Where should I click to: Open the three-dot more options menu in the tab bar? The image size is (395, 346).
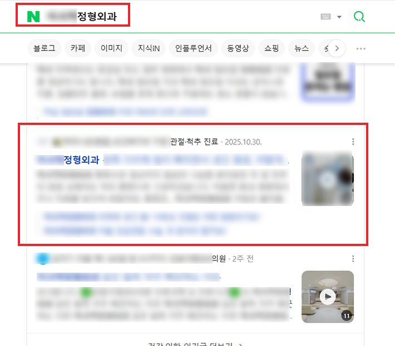[x=361, y=48]
